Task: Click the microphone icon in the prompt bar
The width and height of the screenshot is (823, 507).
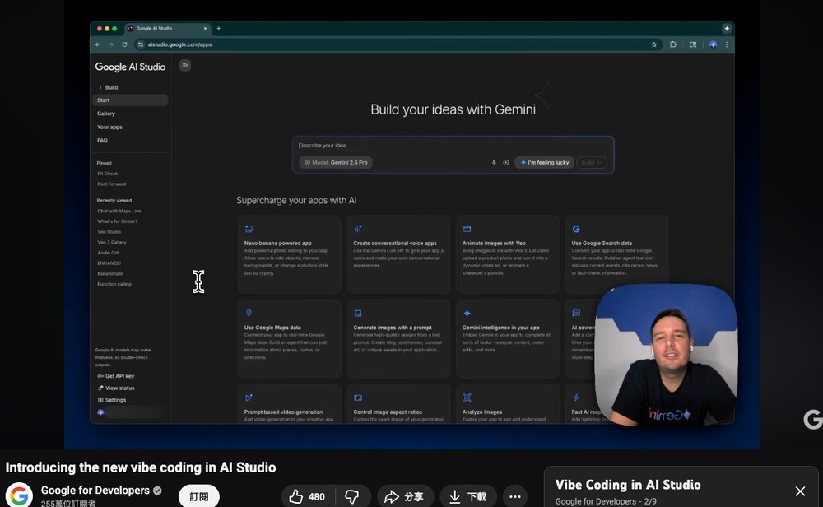Action: [x=494, y=162]
